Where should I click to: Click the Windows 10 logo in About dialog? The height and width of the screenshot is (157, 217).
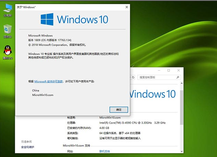pyautogui.click(x=74, y=19)
